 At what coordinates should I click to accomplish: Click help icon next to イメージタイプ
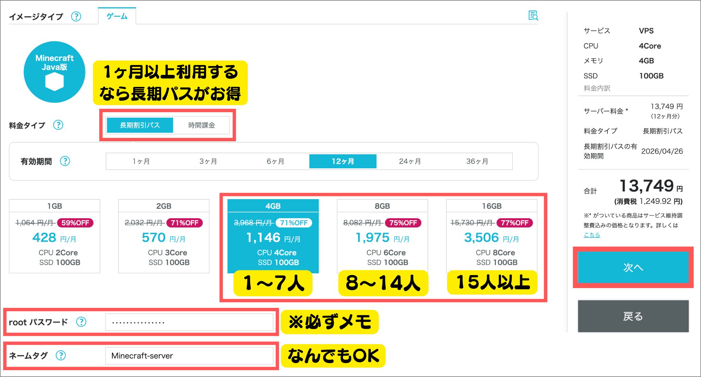click(76, 16)
